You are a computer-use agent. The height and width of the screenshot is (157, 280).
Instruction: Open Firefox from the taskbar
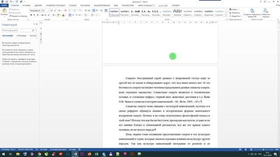[89, 154]
